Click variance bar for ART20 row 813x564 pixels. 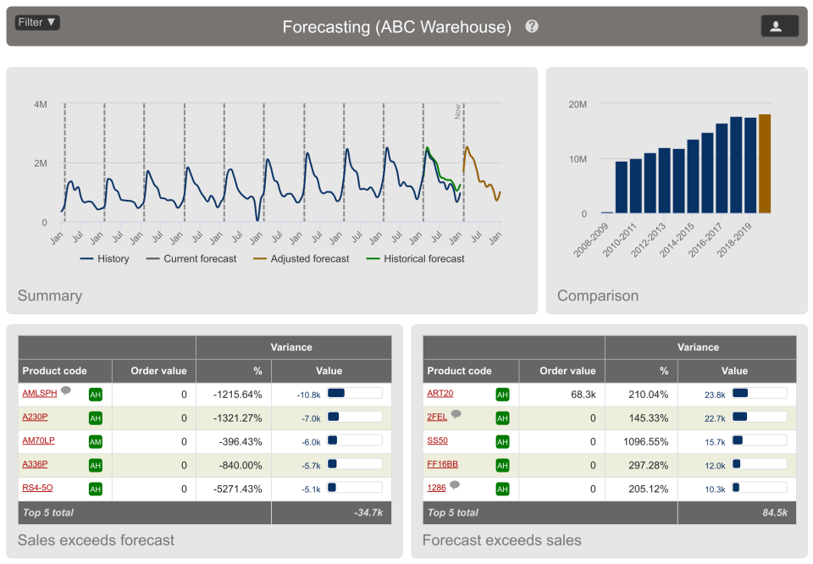pos(759,393)
